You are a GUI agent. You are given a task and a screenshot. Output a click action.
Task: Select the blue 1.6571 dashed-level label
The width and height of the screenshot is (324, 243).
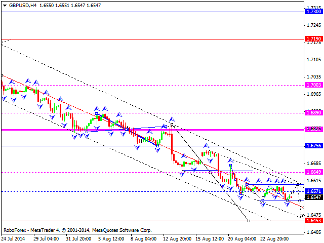click(x=314, y=191)
